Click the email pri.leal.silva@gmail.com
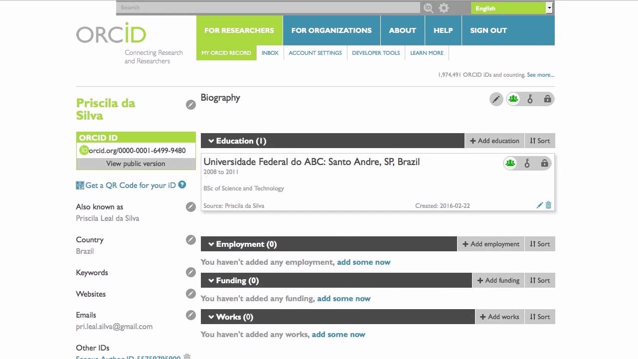Image resolution: width=638 pixels, height=359 pixels. (x=114, y=327)
